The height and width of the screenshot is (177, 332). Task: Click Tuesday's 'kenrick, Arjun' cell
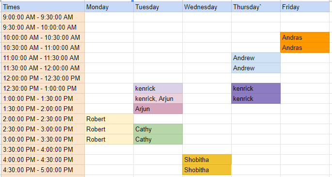[158, 98]
